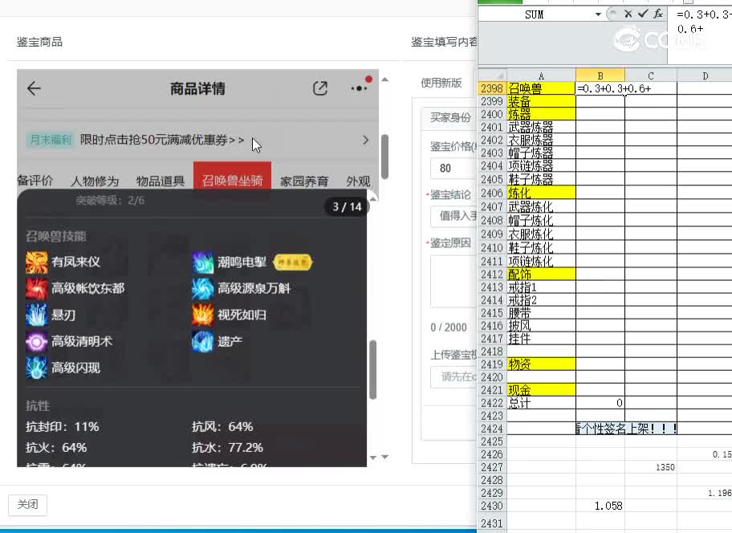The width and height of the screenshot is (732, 533).
Task: Open the 外观 tab
Action: [x=358, y=181]
